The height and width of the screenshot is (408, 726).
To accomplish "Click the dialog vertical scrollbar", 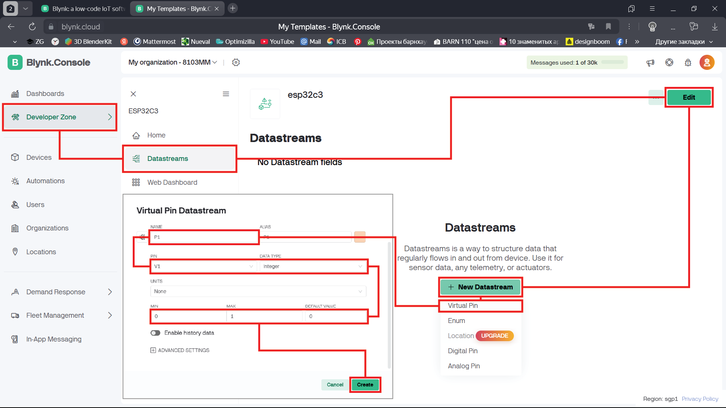I will pos(389,305).
